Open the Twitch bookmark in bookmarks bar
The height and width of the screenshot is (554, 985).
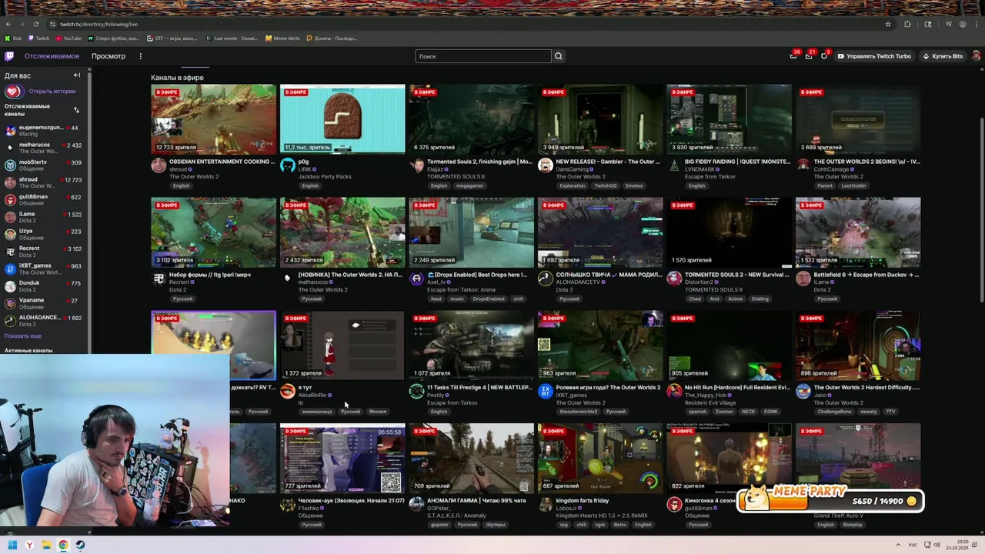(39, 38)
